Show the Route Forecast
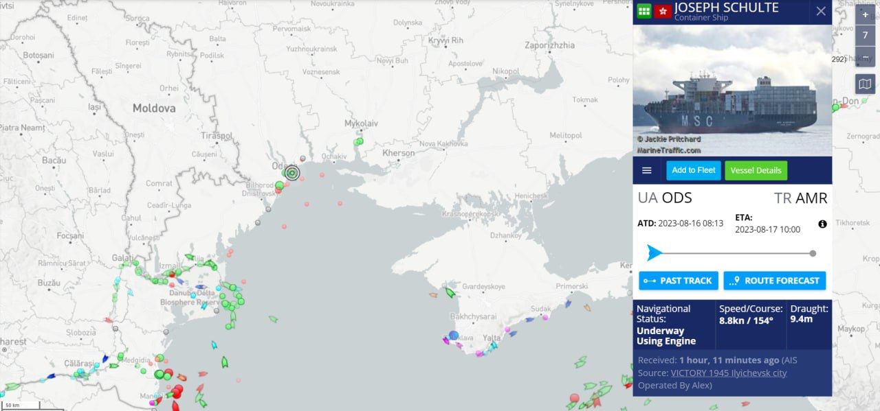Viewport: 880px width, 411px height. [x=774, y=281]
